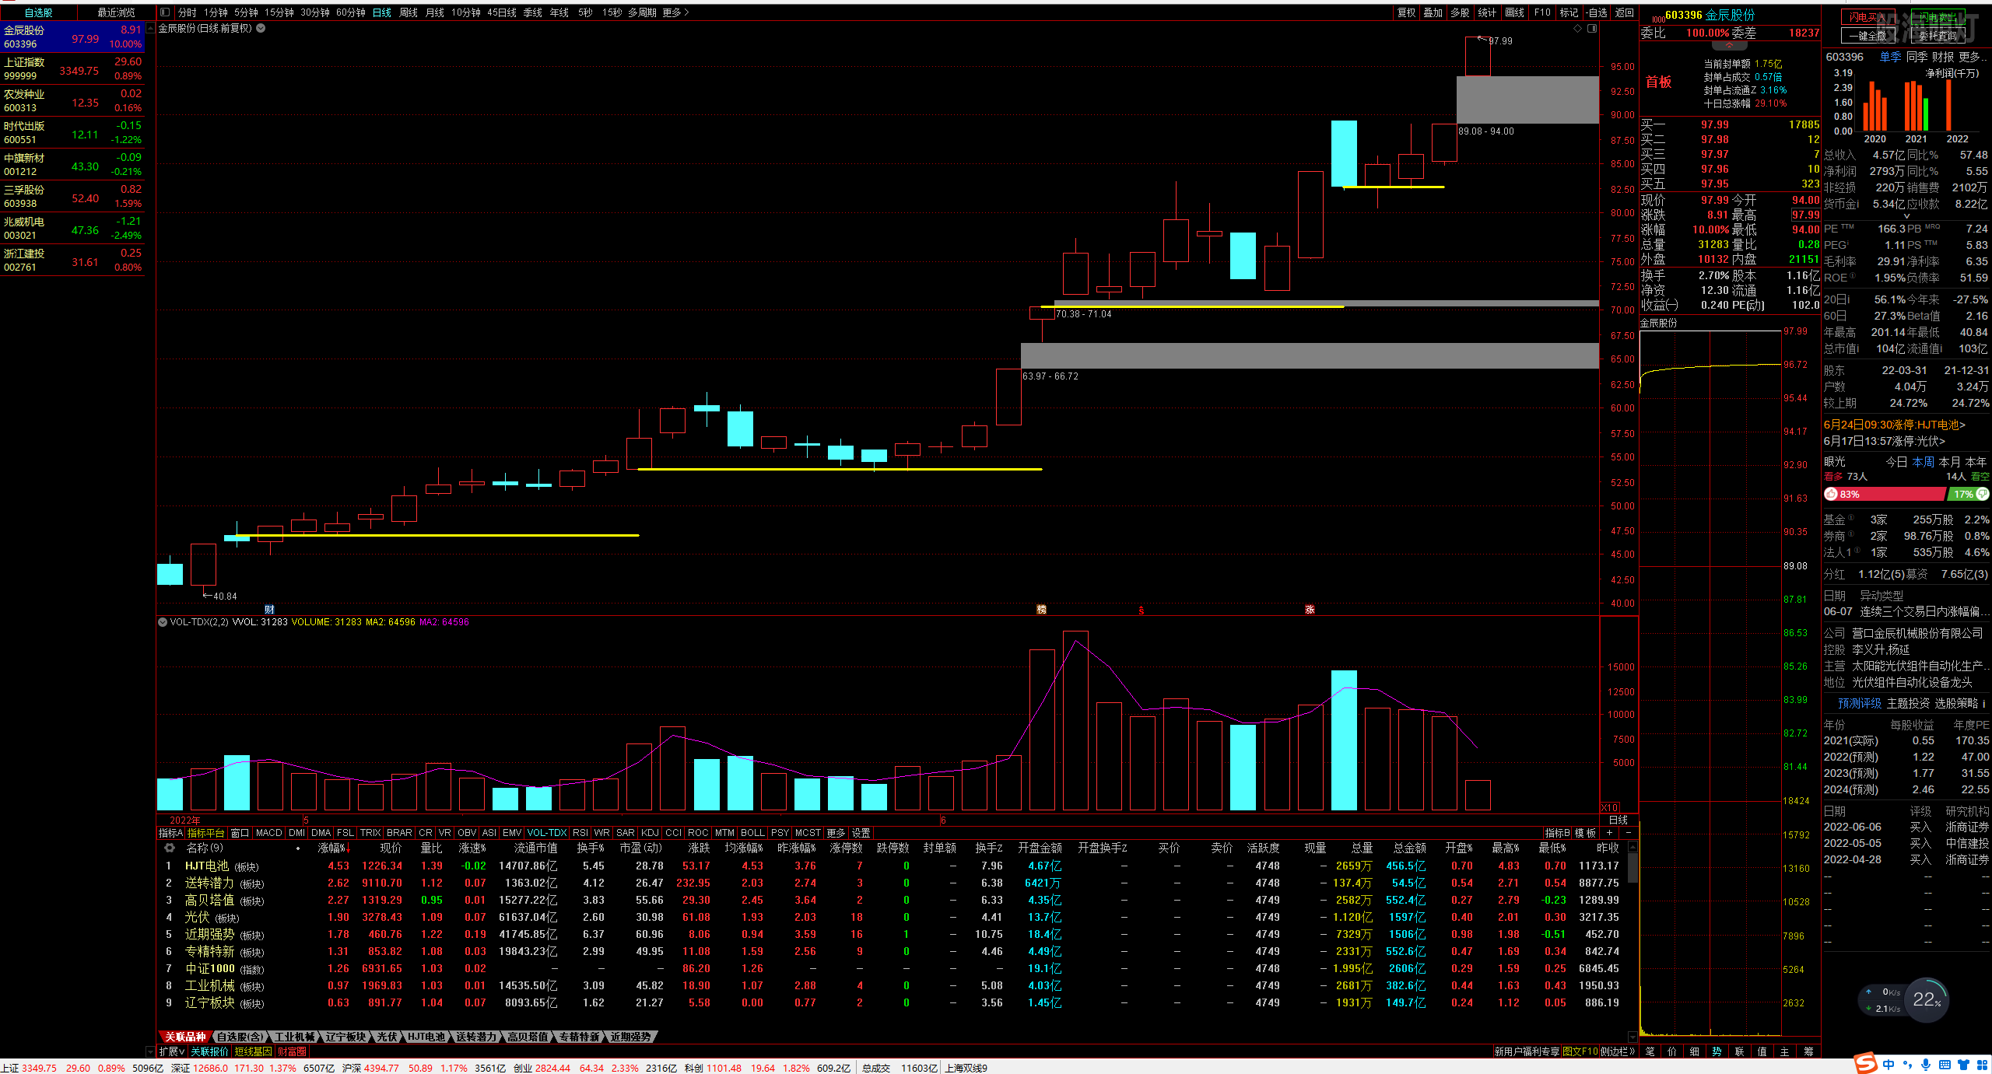Select 上证指数 in the watchlist
The height and width of the screenshot is (1074, 1992).
coord(72,69)
